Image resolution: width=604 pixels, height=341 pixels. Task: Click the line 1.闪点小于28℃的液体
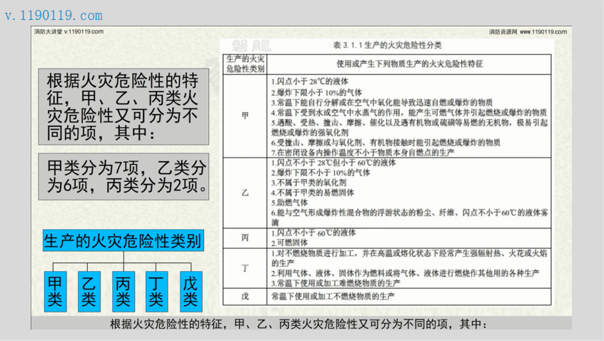309,81
